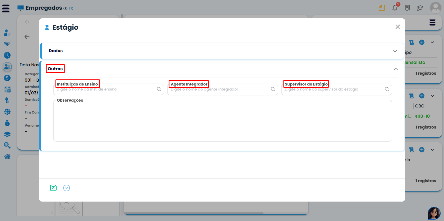Open the scroll icon in the CBO card
The image size is (444, 221).
pyautogui.click(x=412, y=96)
